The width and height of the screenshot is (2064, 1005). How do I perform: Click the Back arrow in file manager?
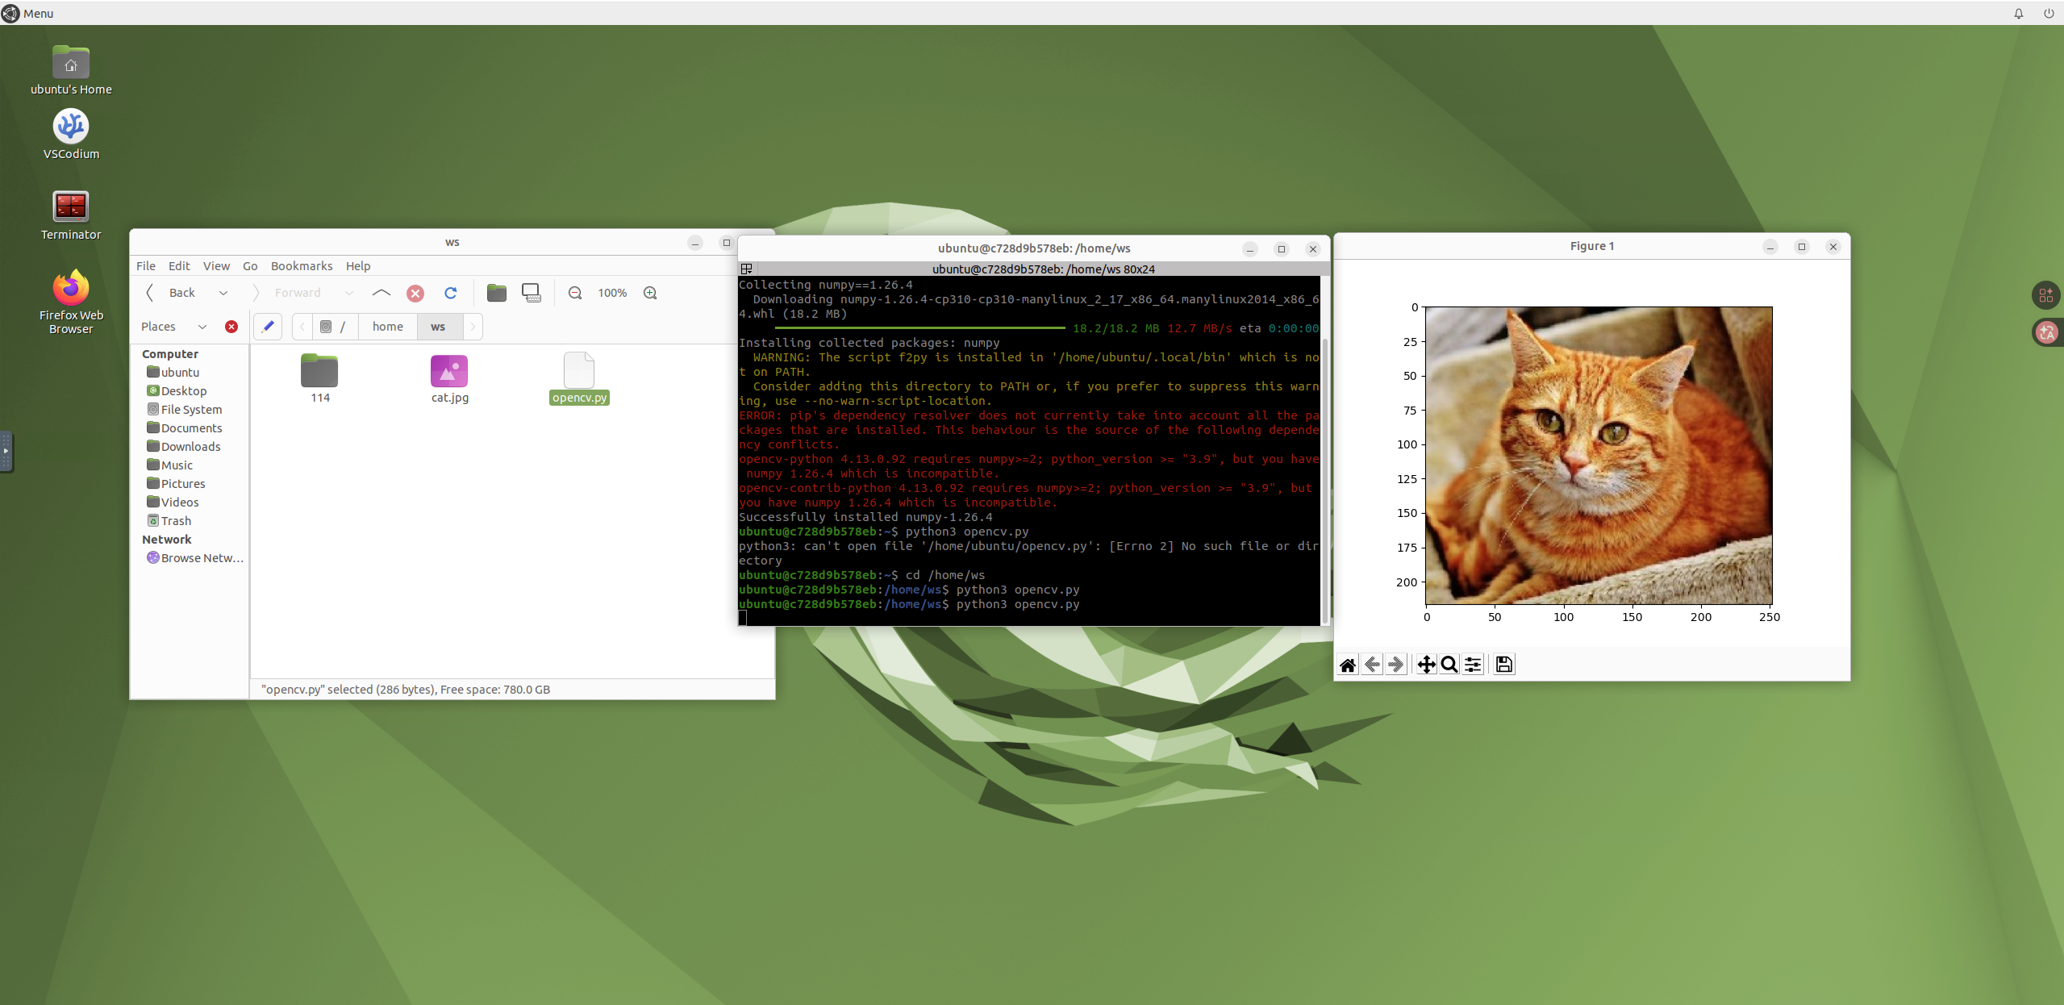click(x=150, y=293)
